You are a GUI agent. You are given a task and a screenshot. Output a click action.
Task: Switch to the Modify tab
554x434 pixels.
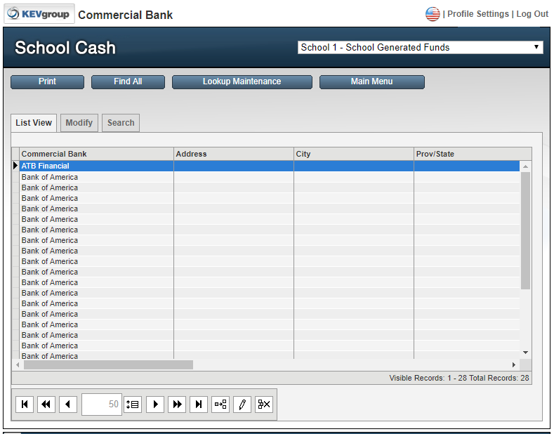coord(79,123)
